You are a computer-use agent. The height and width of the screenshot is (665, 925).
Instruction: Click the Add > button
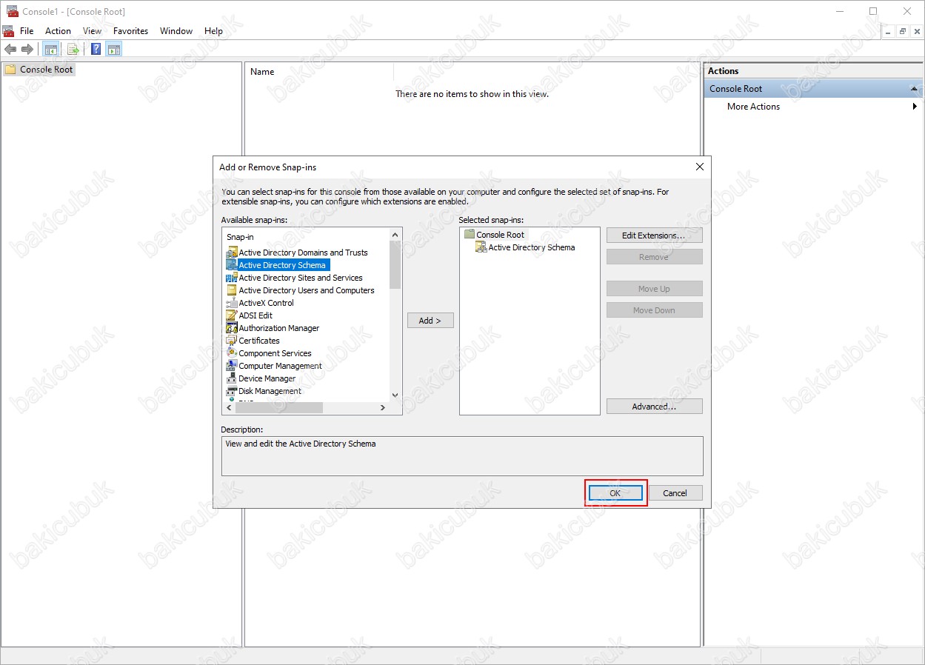point(430,321)
